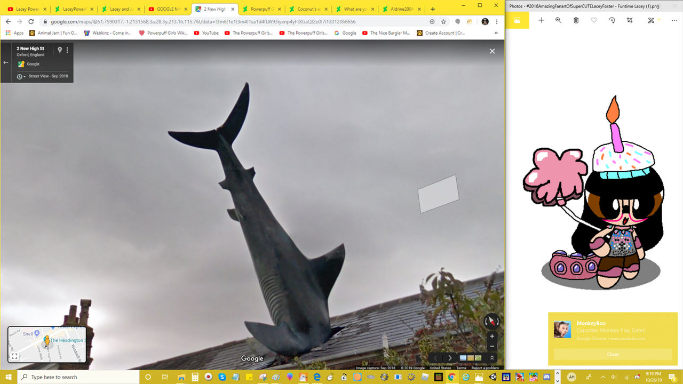The width and height of the screenshot is (683, 384).
Task: Open Street View card three-dot menu
Action: [x=67, y=50]
